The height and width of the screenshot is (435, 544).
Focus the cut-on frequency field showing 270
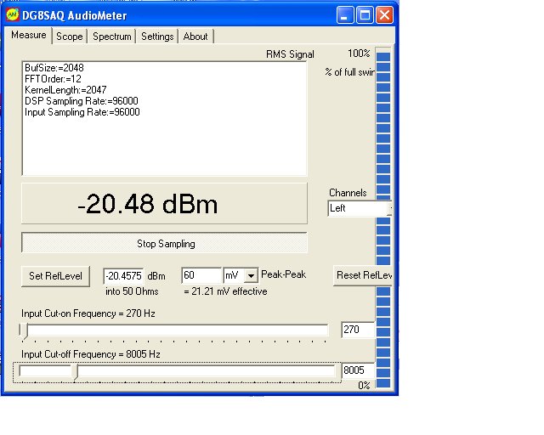point(357,330)
